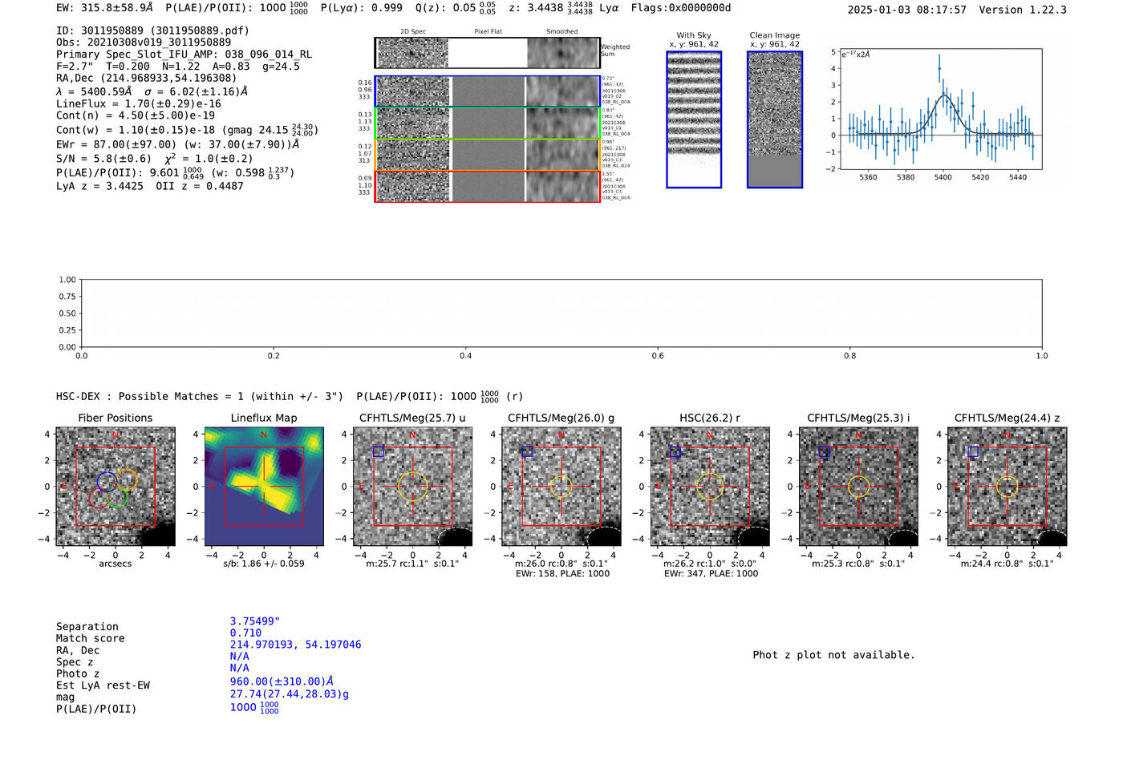Select the green-outlined fiber spectrum row
This screenshot has height=764, width=1123.
click(487, 123)
